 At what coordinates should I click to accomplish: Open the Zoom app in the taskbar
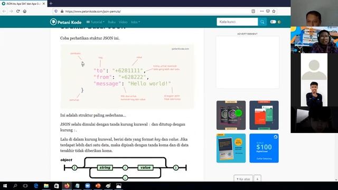88,186
